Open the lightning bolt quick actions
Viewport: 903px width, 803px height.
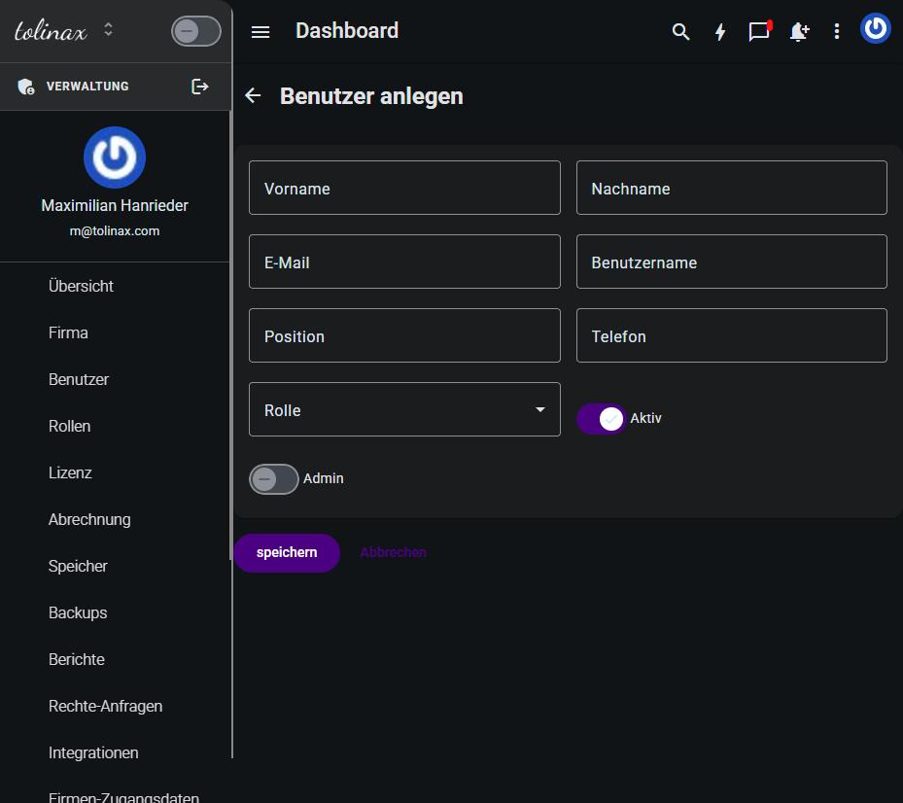(720, 32)
